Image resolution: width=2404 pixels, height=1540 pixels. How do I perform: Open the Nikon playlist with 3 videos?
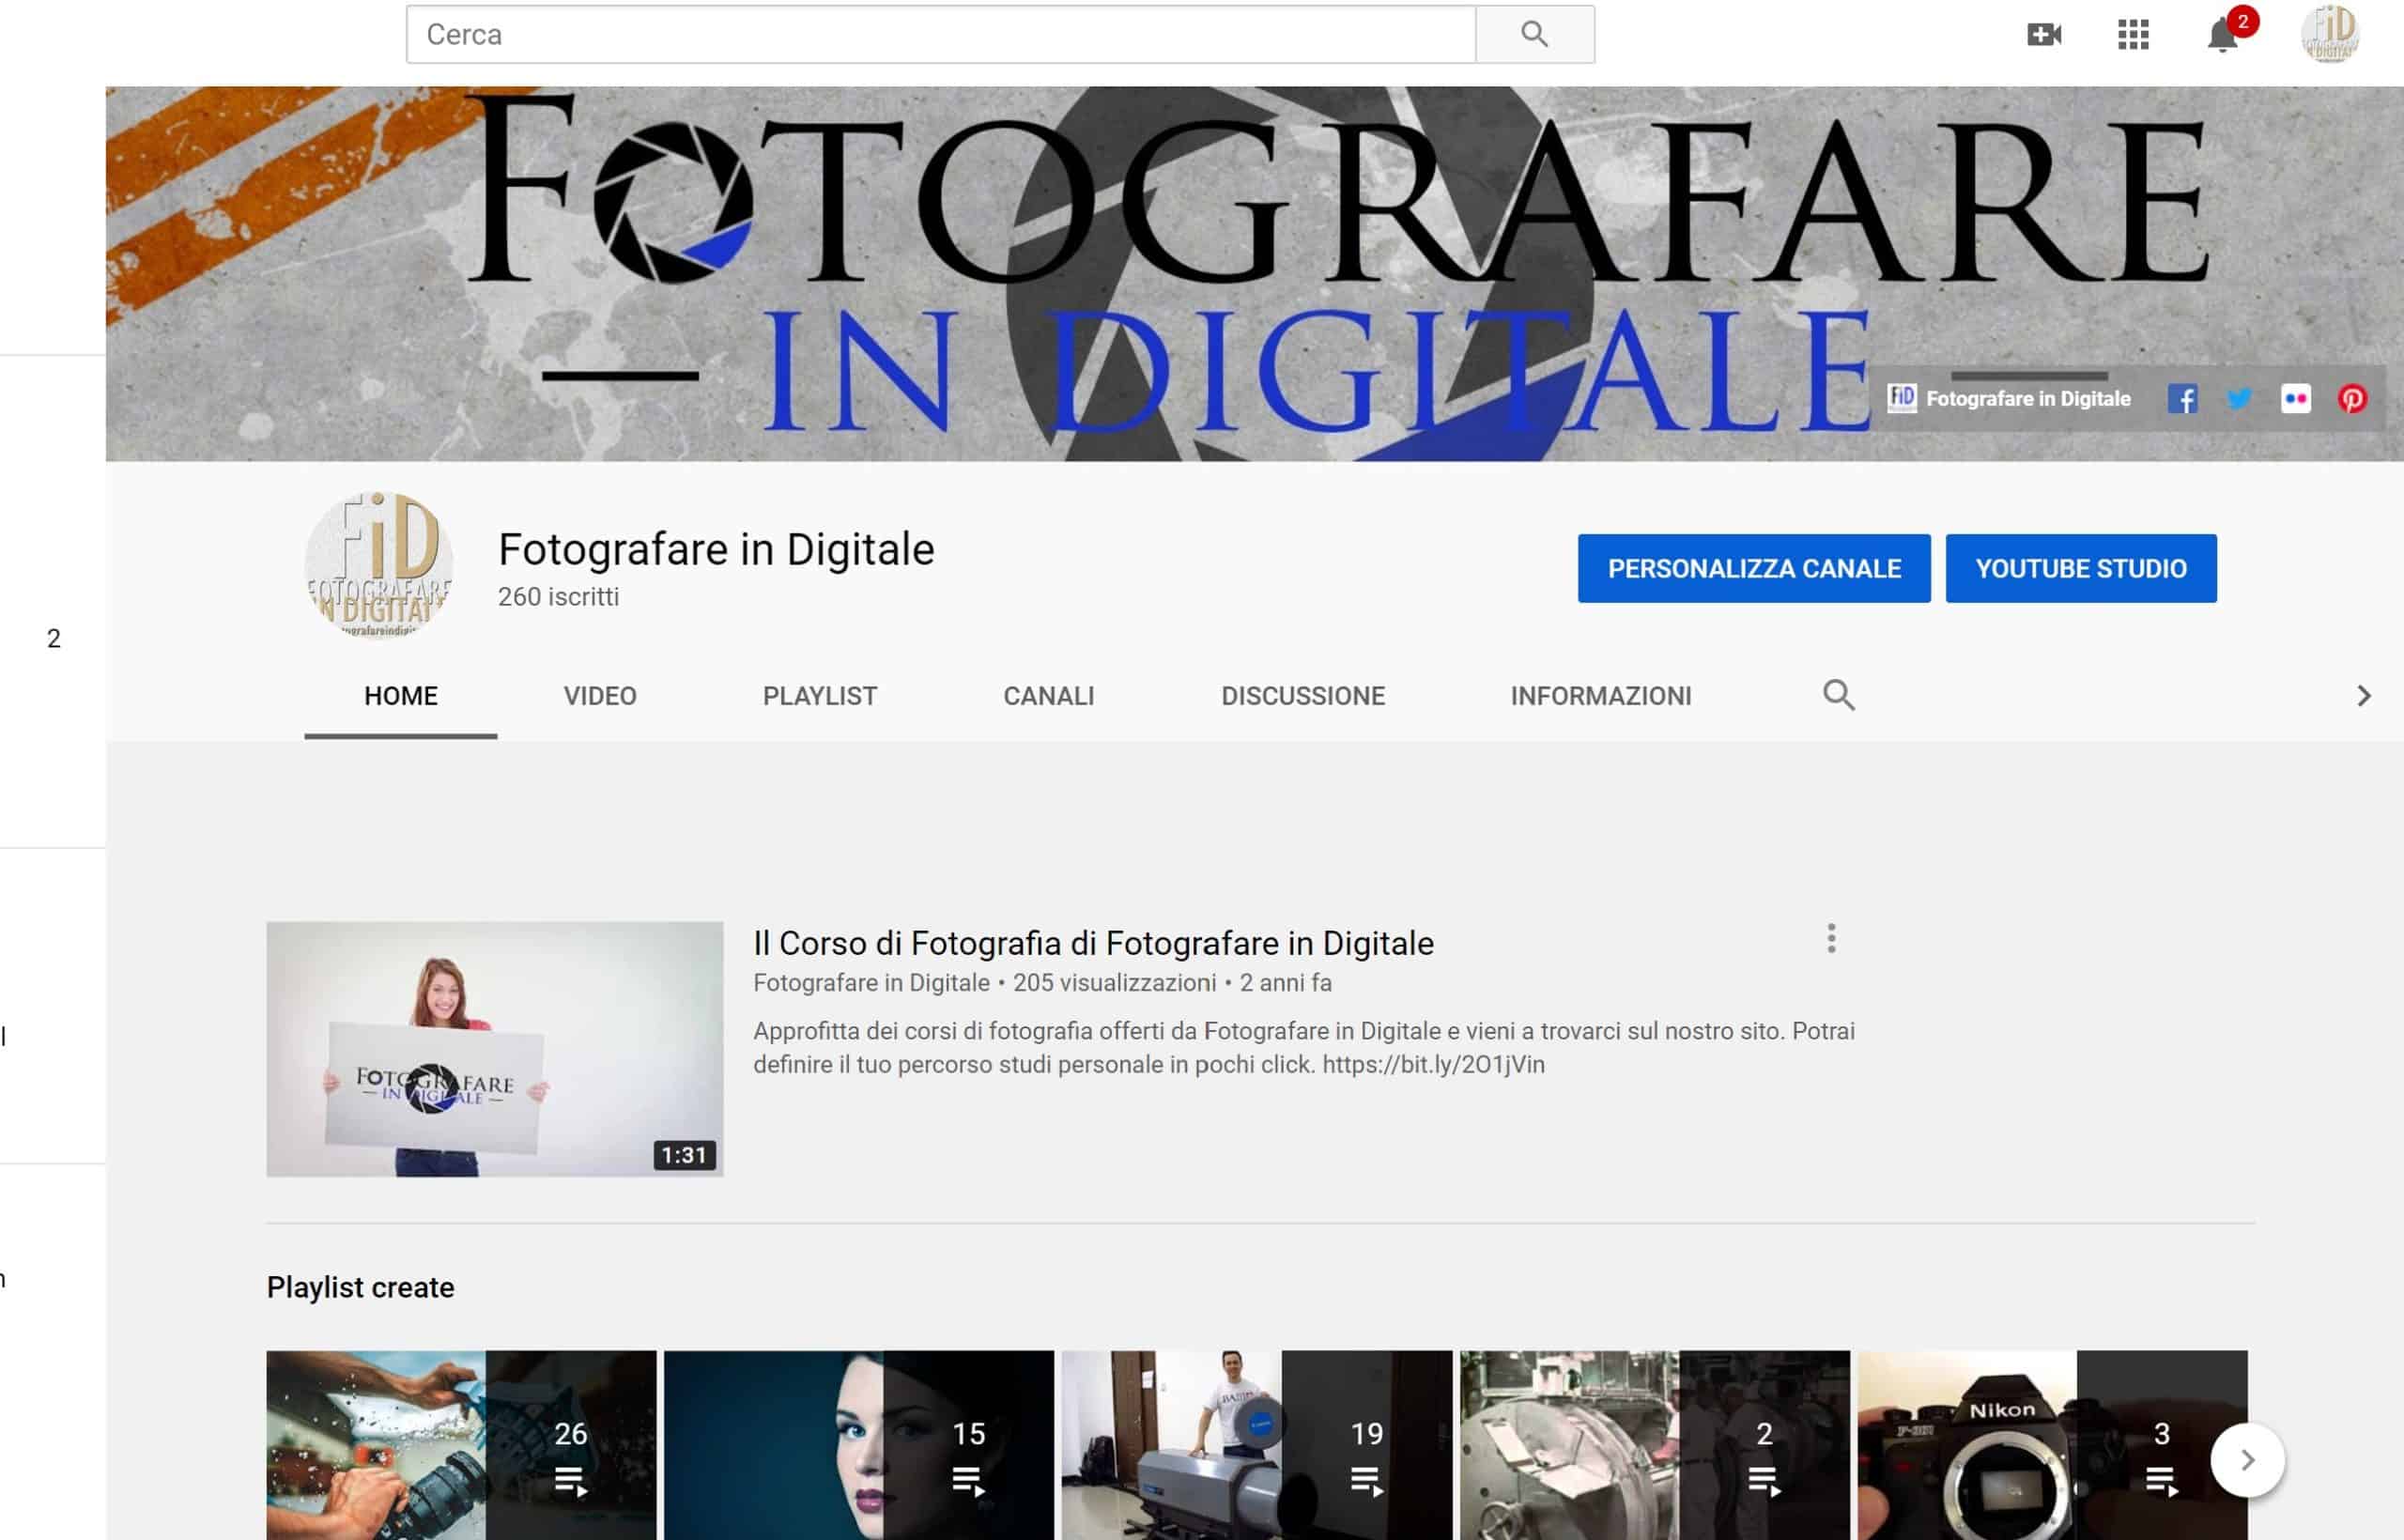[x=2052, y=1445]
